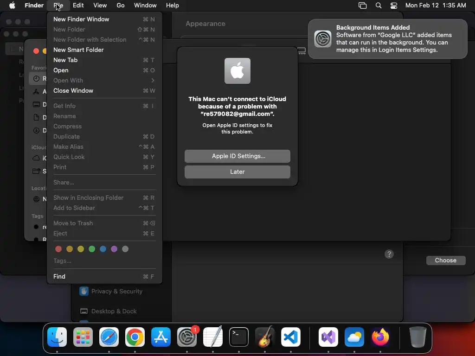Click the Desktop icon in Finder sidebar
Image resolution: width=475 pixels, height=356 pixels.
click(36, 104)
